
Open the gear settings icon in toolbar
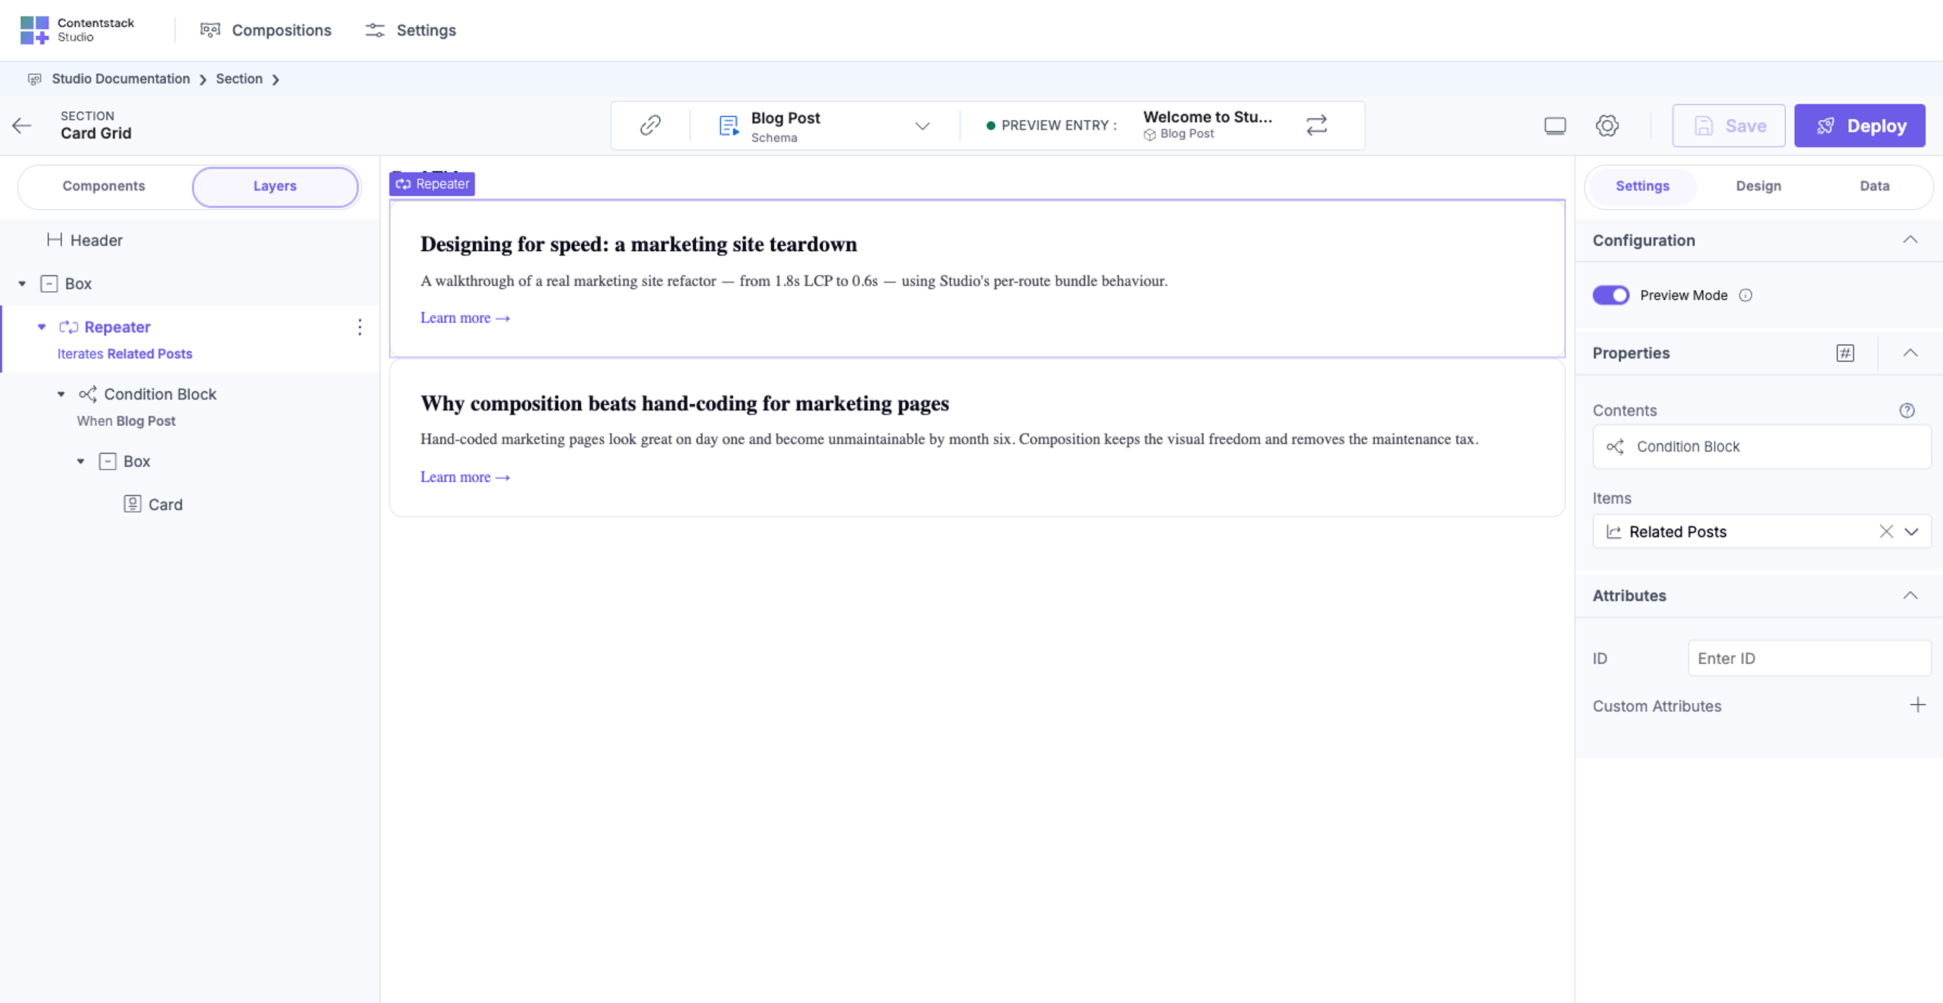tap(1607, 126)
